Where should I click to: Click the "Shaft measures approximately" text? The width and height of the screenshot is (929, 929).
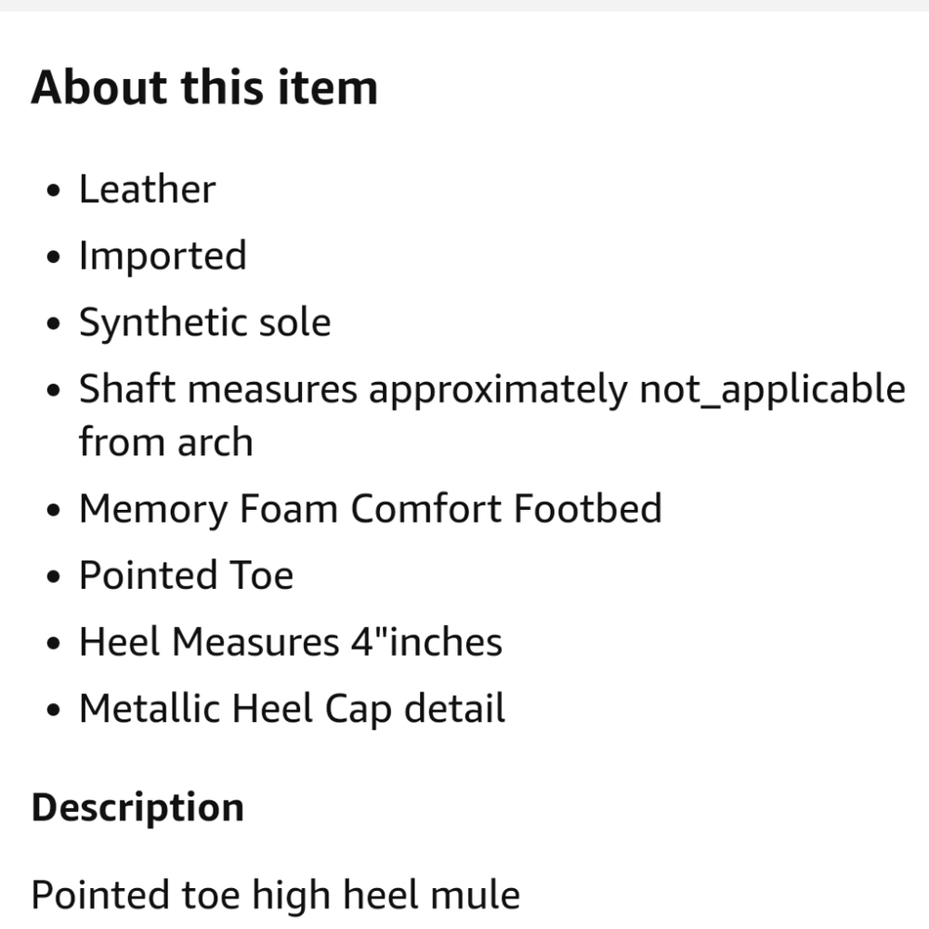[x=353, y=390]
